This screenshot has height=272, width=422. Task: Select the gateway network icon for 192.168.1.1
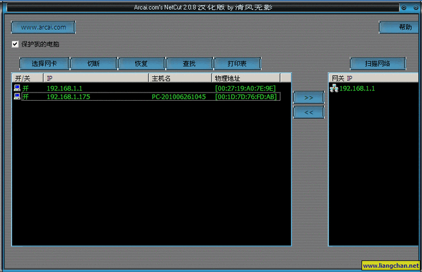point(334,88)
